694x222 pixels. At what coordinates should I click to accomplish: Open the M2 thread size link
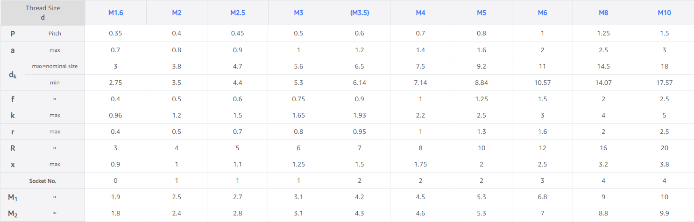click(177, 13)
